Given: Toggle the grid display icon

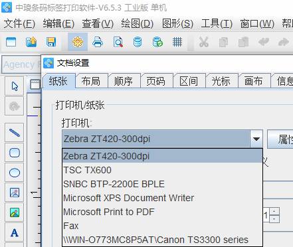Looking at the screenshot, I should point(177,42).
